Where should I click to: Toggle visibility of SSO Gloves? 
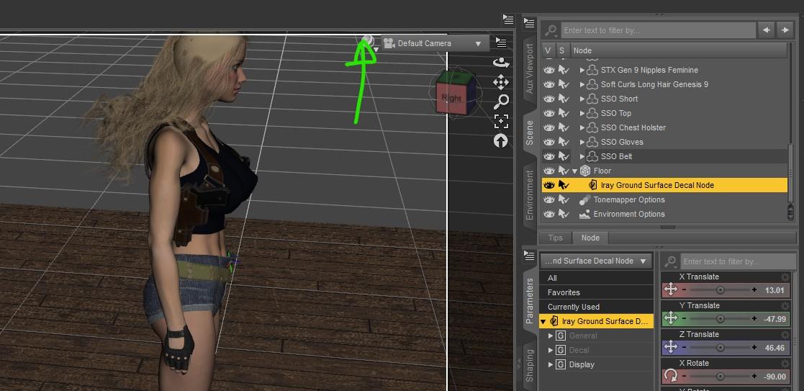point(549,142)
